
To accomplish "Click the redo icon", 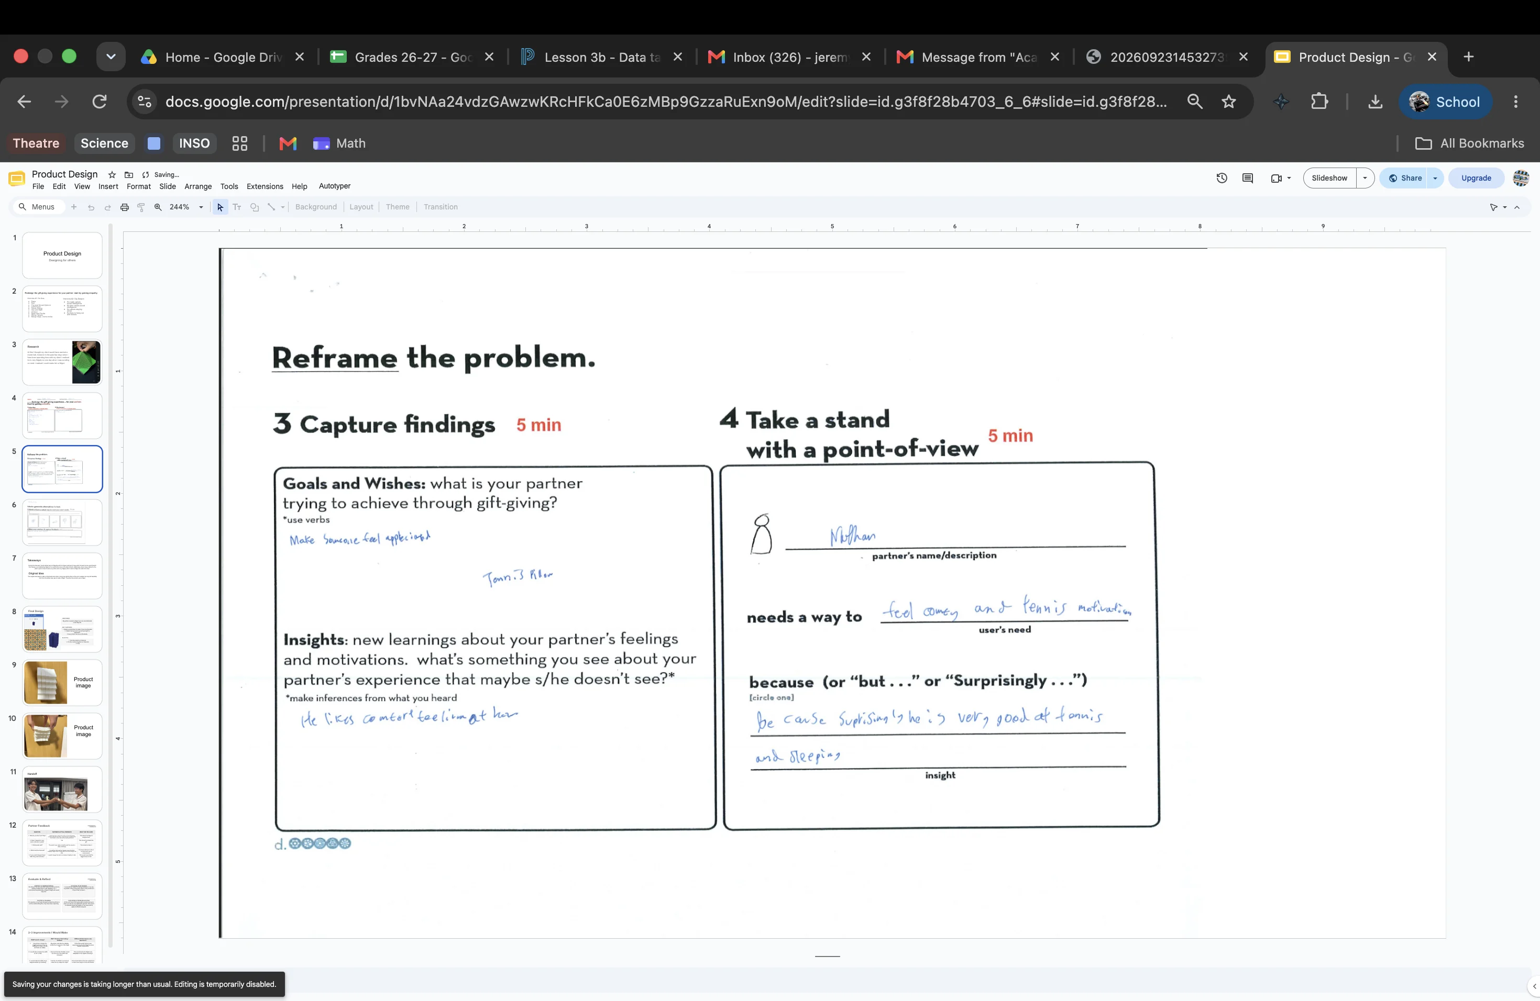I will (x=107, y=207).
